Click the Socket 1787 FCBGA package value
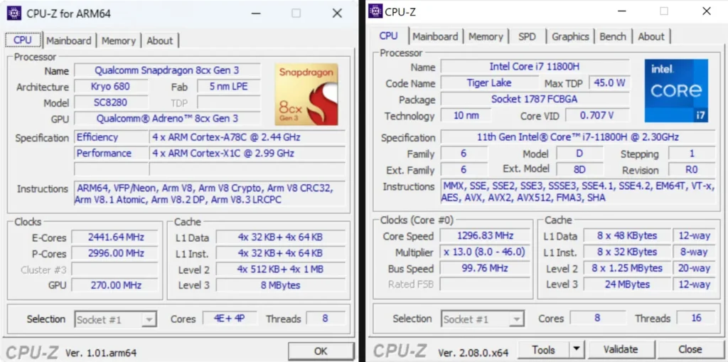This screenshot has width=728, height=362. point(535,99)
